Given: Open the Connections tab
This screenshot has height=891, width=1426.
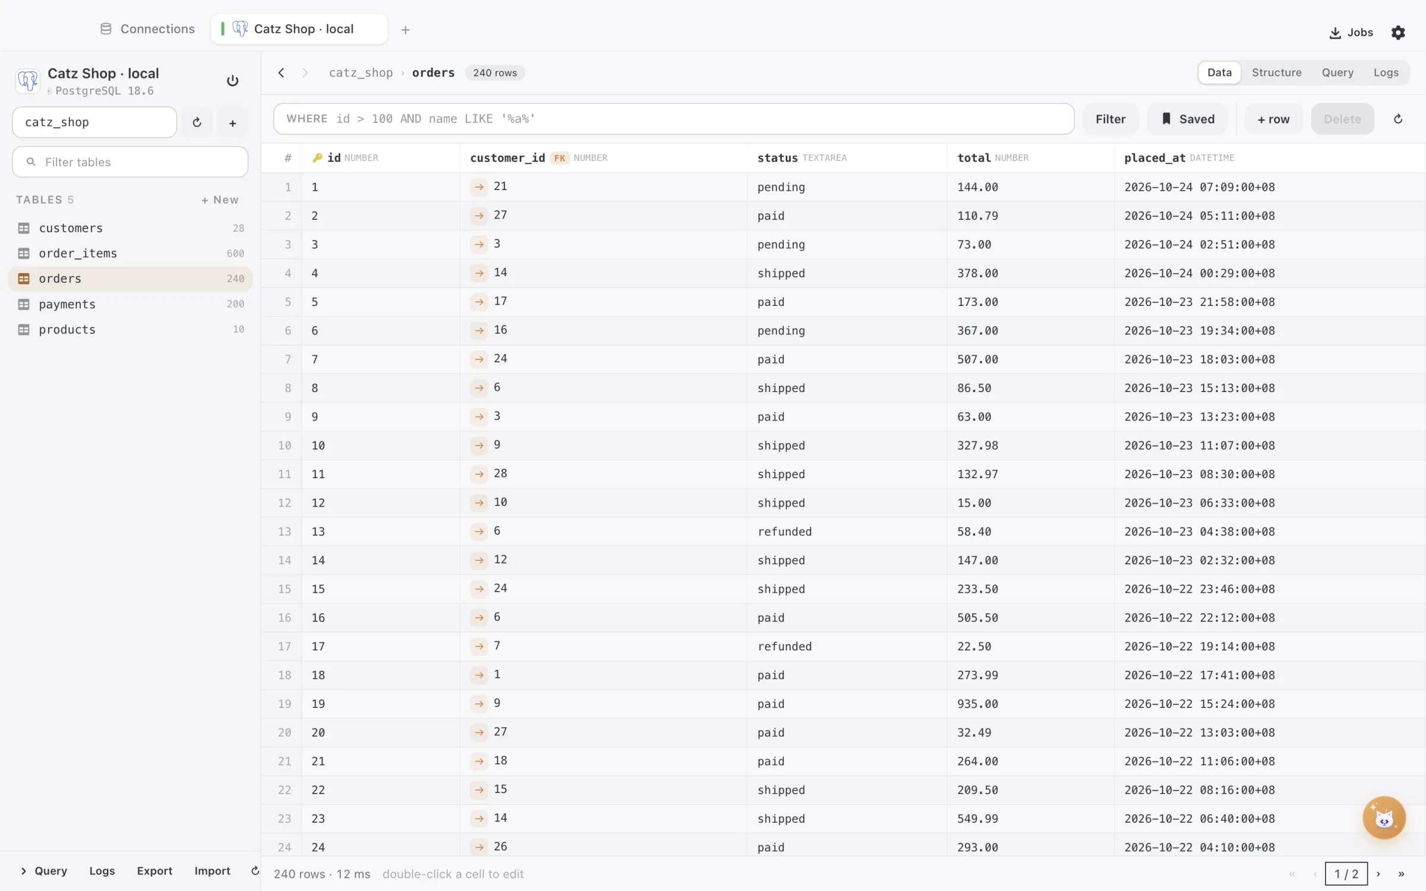Looking at the screenshot, I should click(147, 29).
